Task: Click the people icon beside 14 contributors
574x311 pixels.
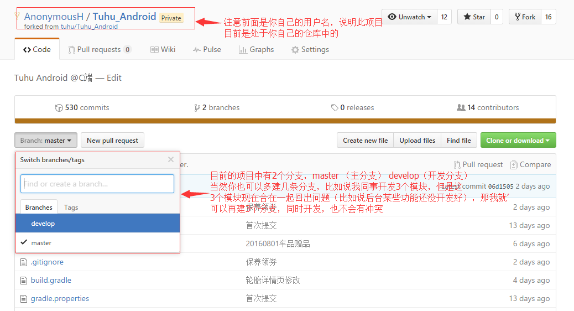Action: 461,108
